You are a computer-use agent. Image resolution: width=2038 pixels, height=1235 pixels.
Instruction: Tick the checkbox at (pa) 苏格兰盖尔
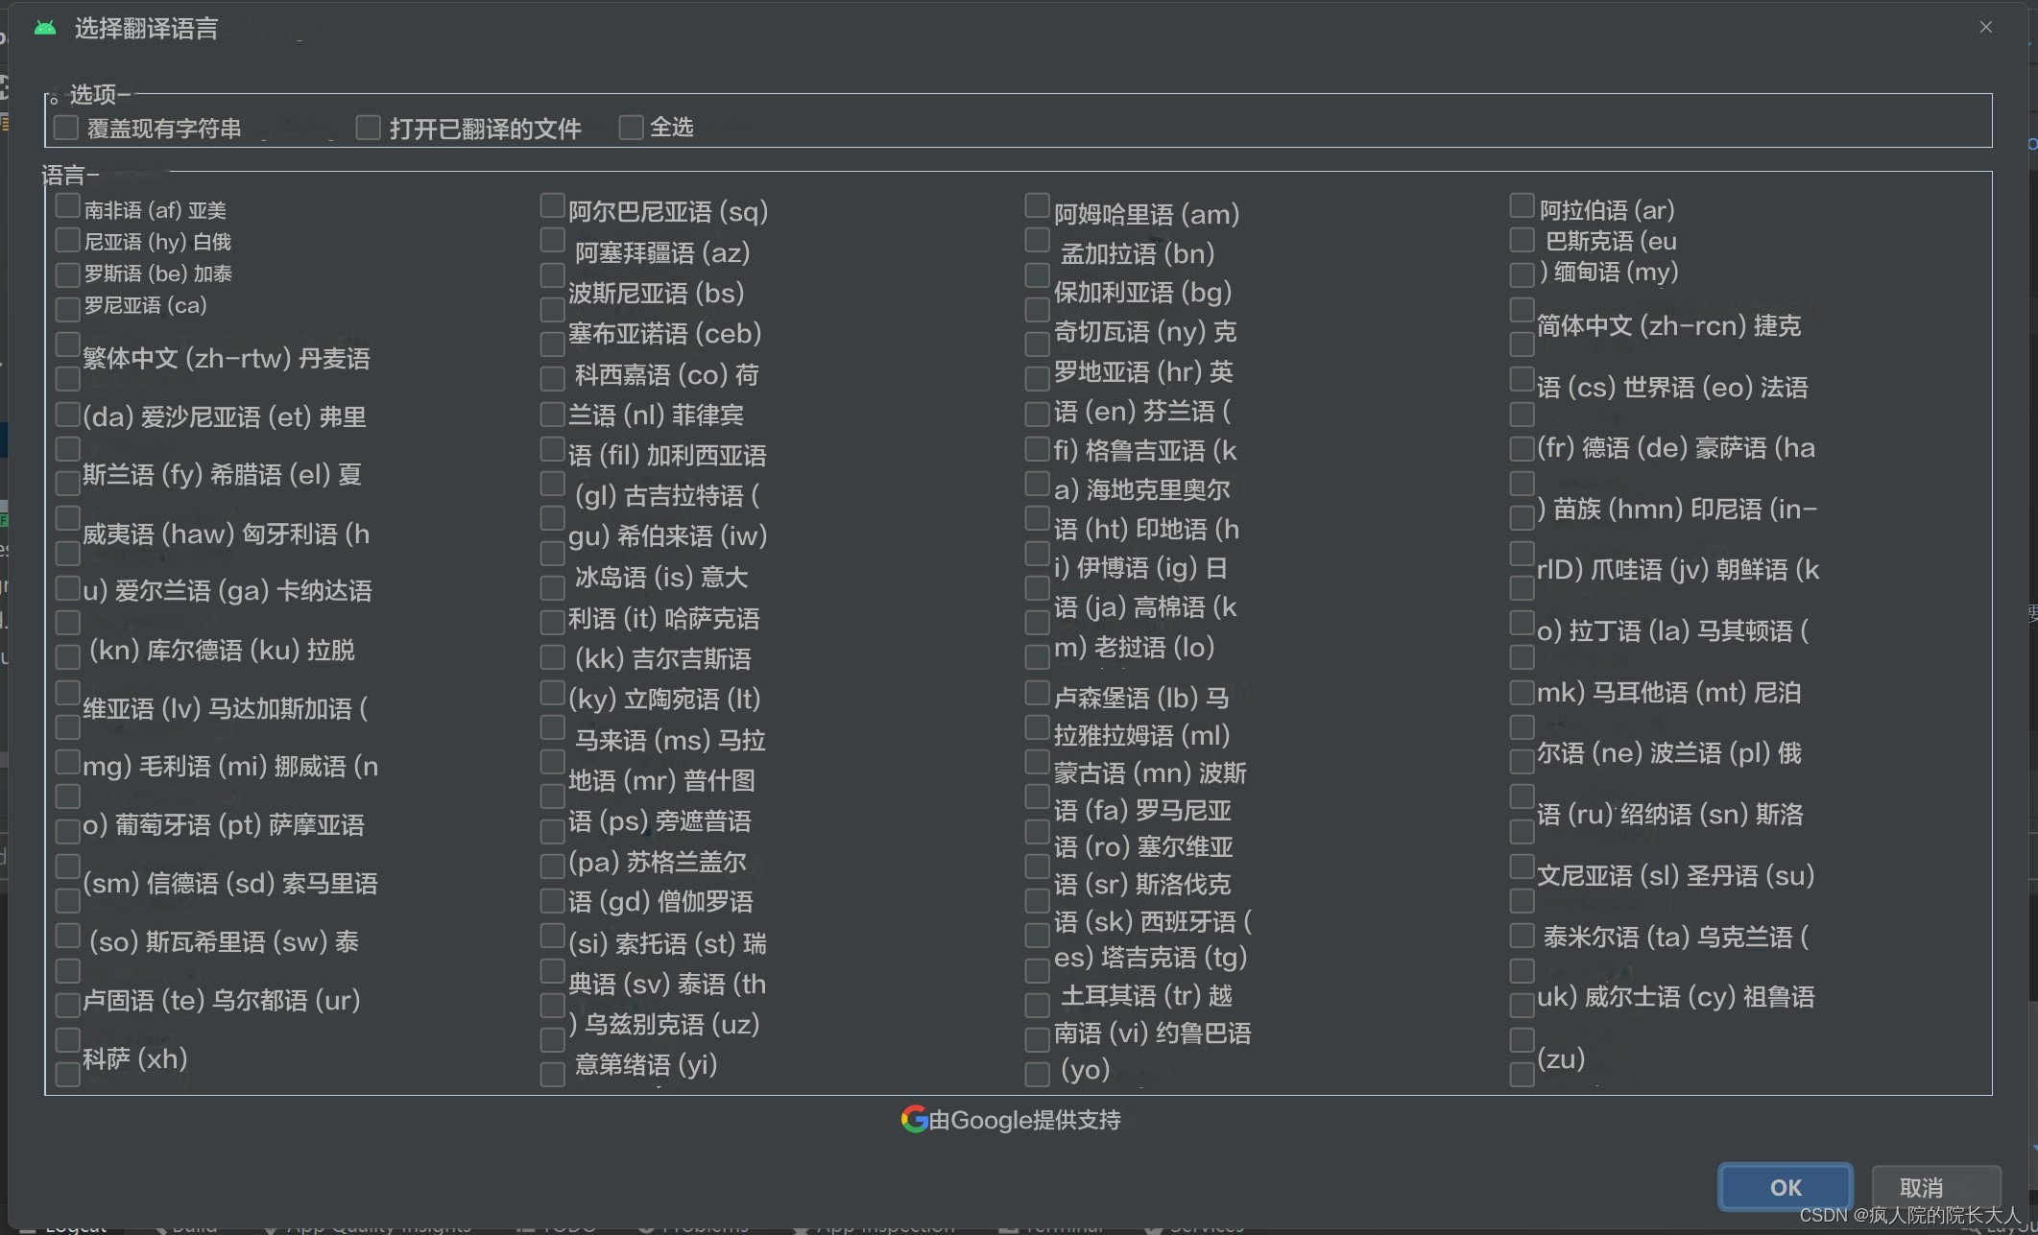552,866
